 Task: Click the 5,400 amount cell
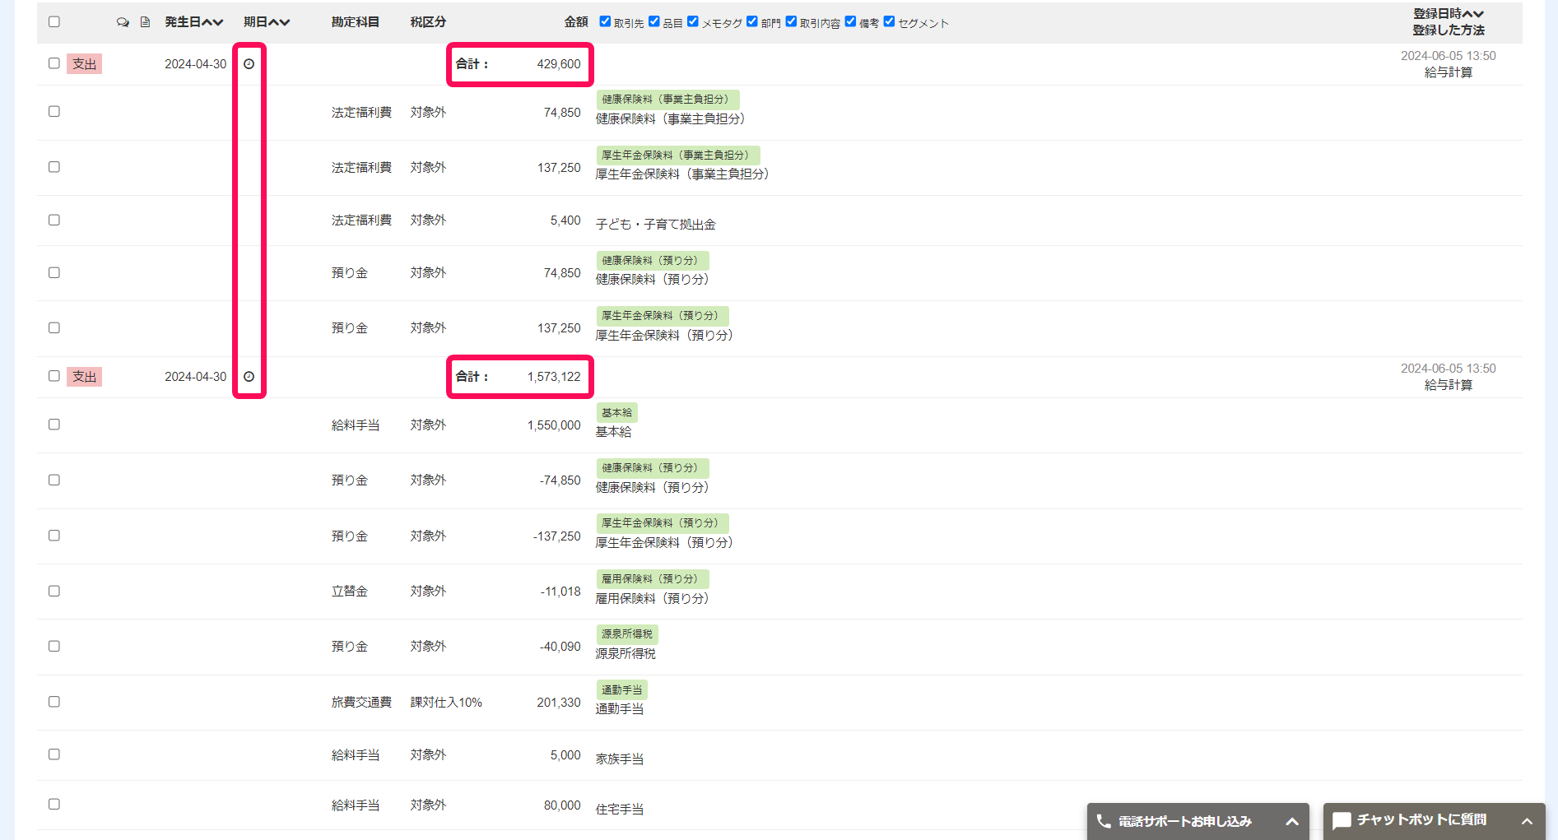point(565,220)
